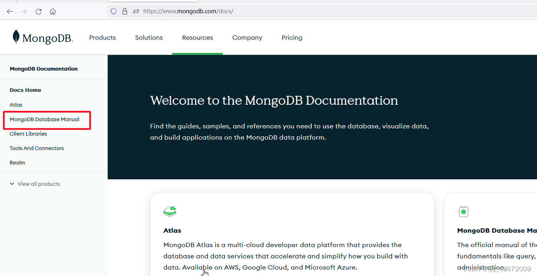Click the shield tracking protection icon
The width and height of the screenshot is (537, 276).
tap(114, 11)
